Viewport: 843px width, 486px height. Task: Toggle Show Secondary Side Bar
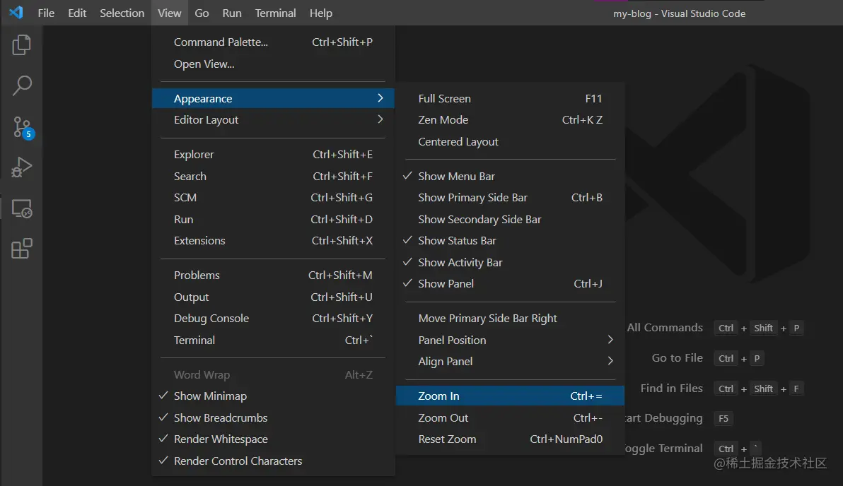(x=510, y=219)
